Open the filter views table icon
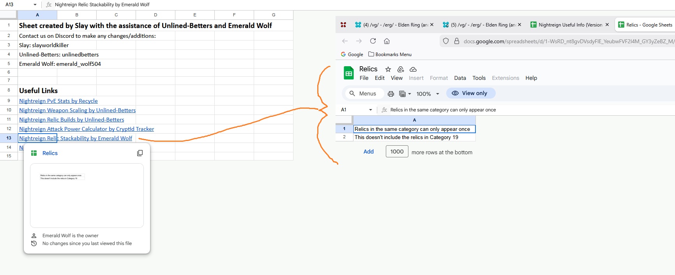This screenshot has height=275, width=675. tap(405, 94)
